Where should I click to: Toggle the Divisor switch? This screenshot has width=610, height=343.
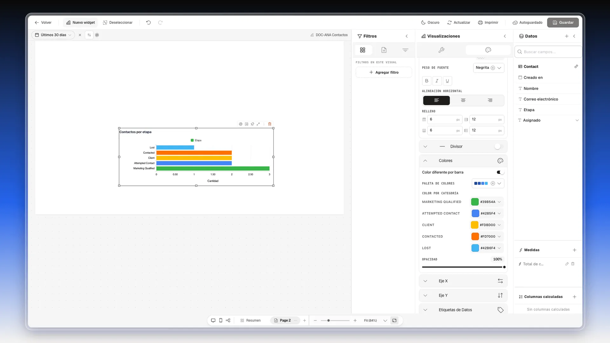(499, 146)
